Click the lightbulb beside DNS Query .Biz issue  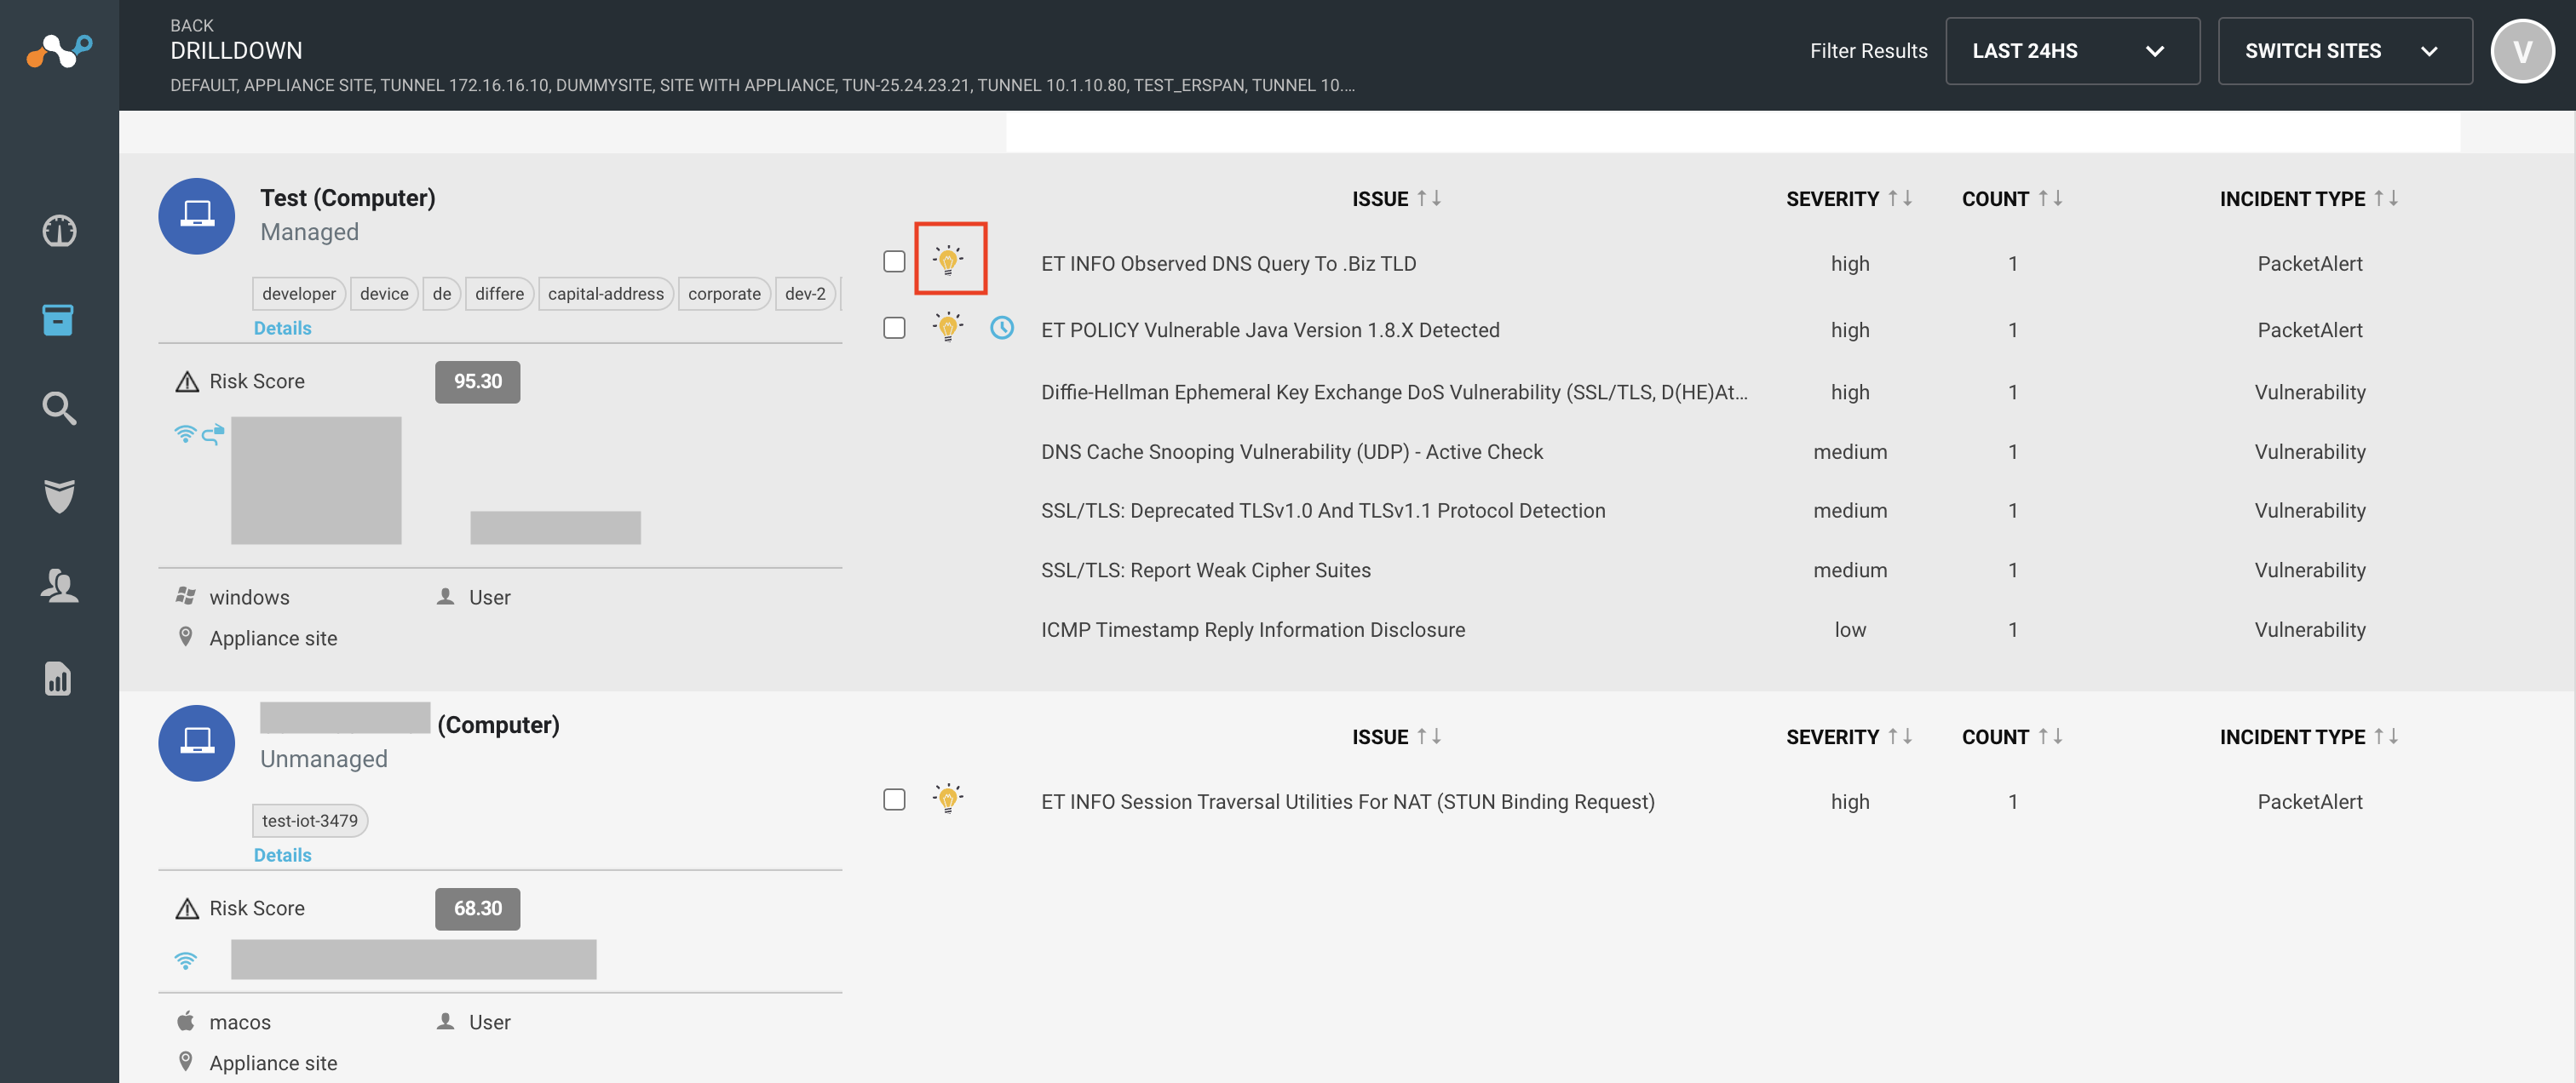coord(948,260)
